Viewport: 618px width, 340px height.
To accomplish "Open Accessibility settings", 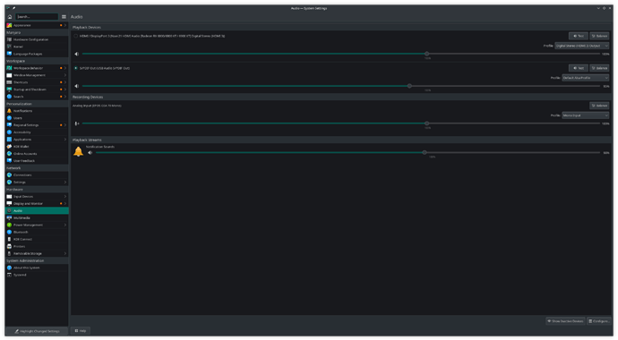I will click(x=37, y=132).
